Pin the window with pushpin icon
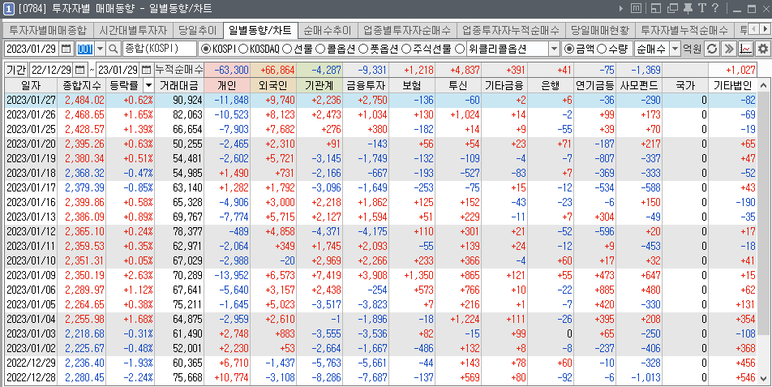Viewport: 772px width, 387px height. click(x=688, y=8)
